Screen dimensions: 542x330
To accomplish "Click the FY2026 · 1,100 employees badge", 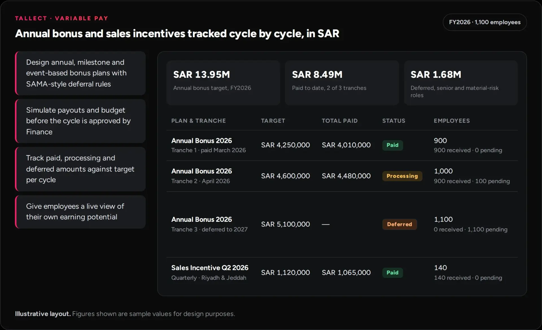I will pyautogui.click(x=484, y=22).
